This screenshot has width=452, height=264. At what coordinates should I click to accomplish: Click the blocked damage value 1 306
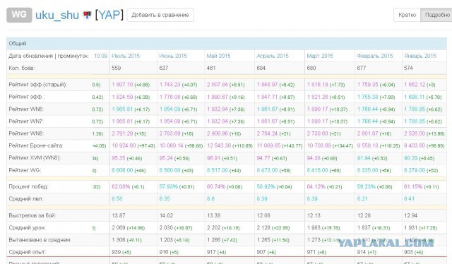click(x=119, y=240)
